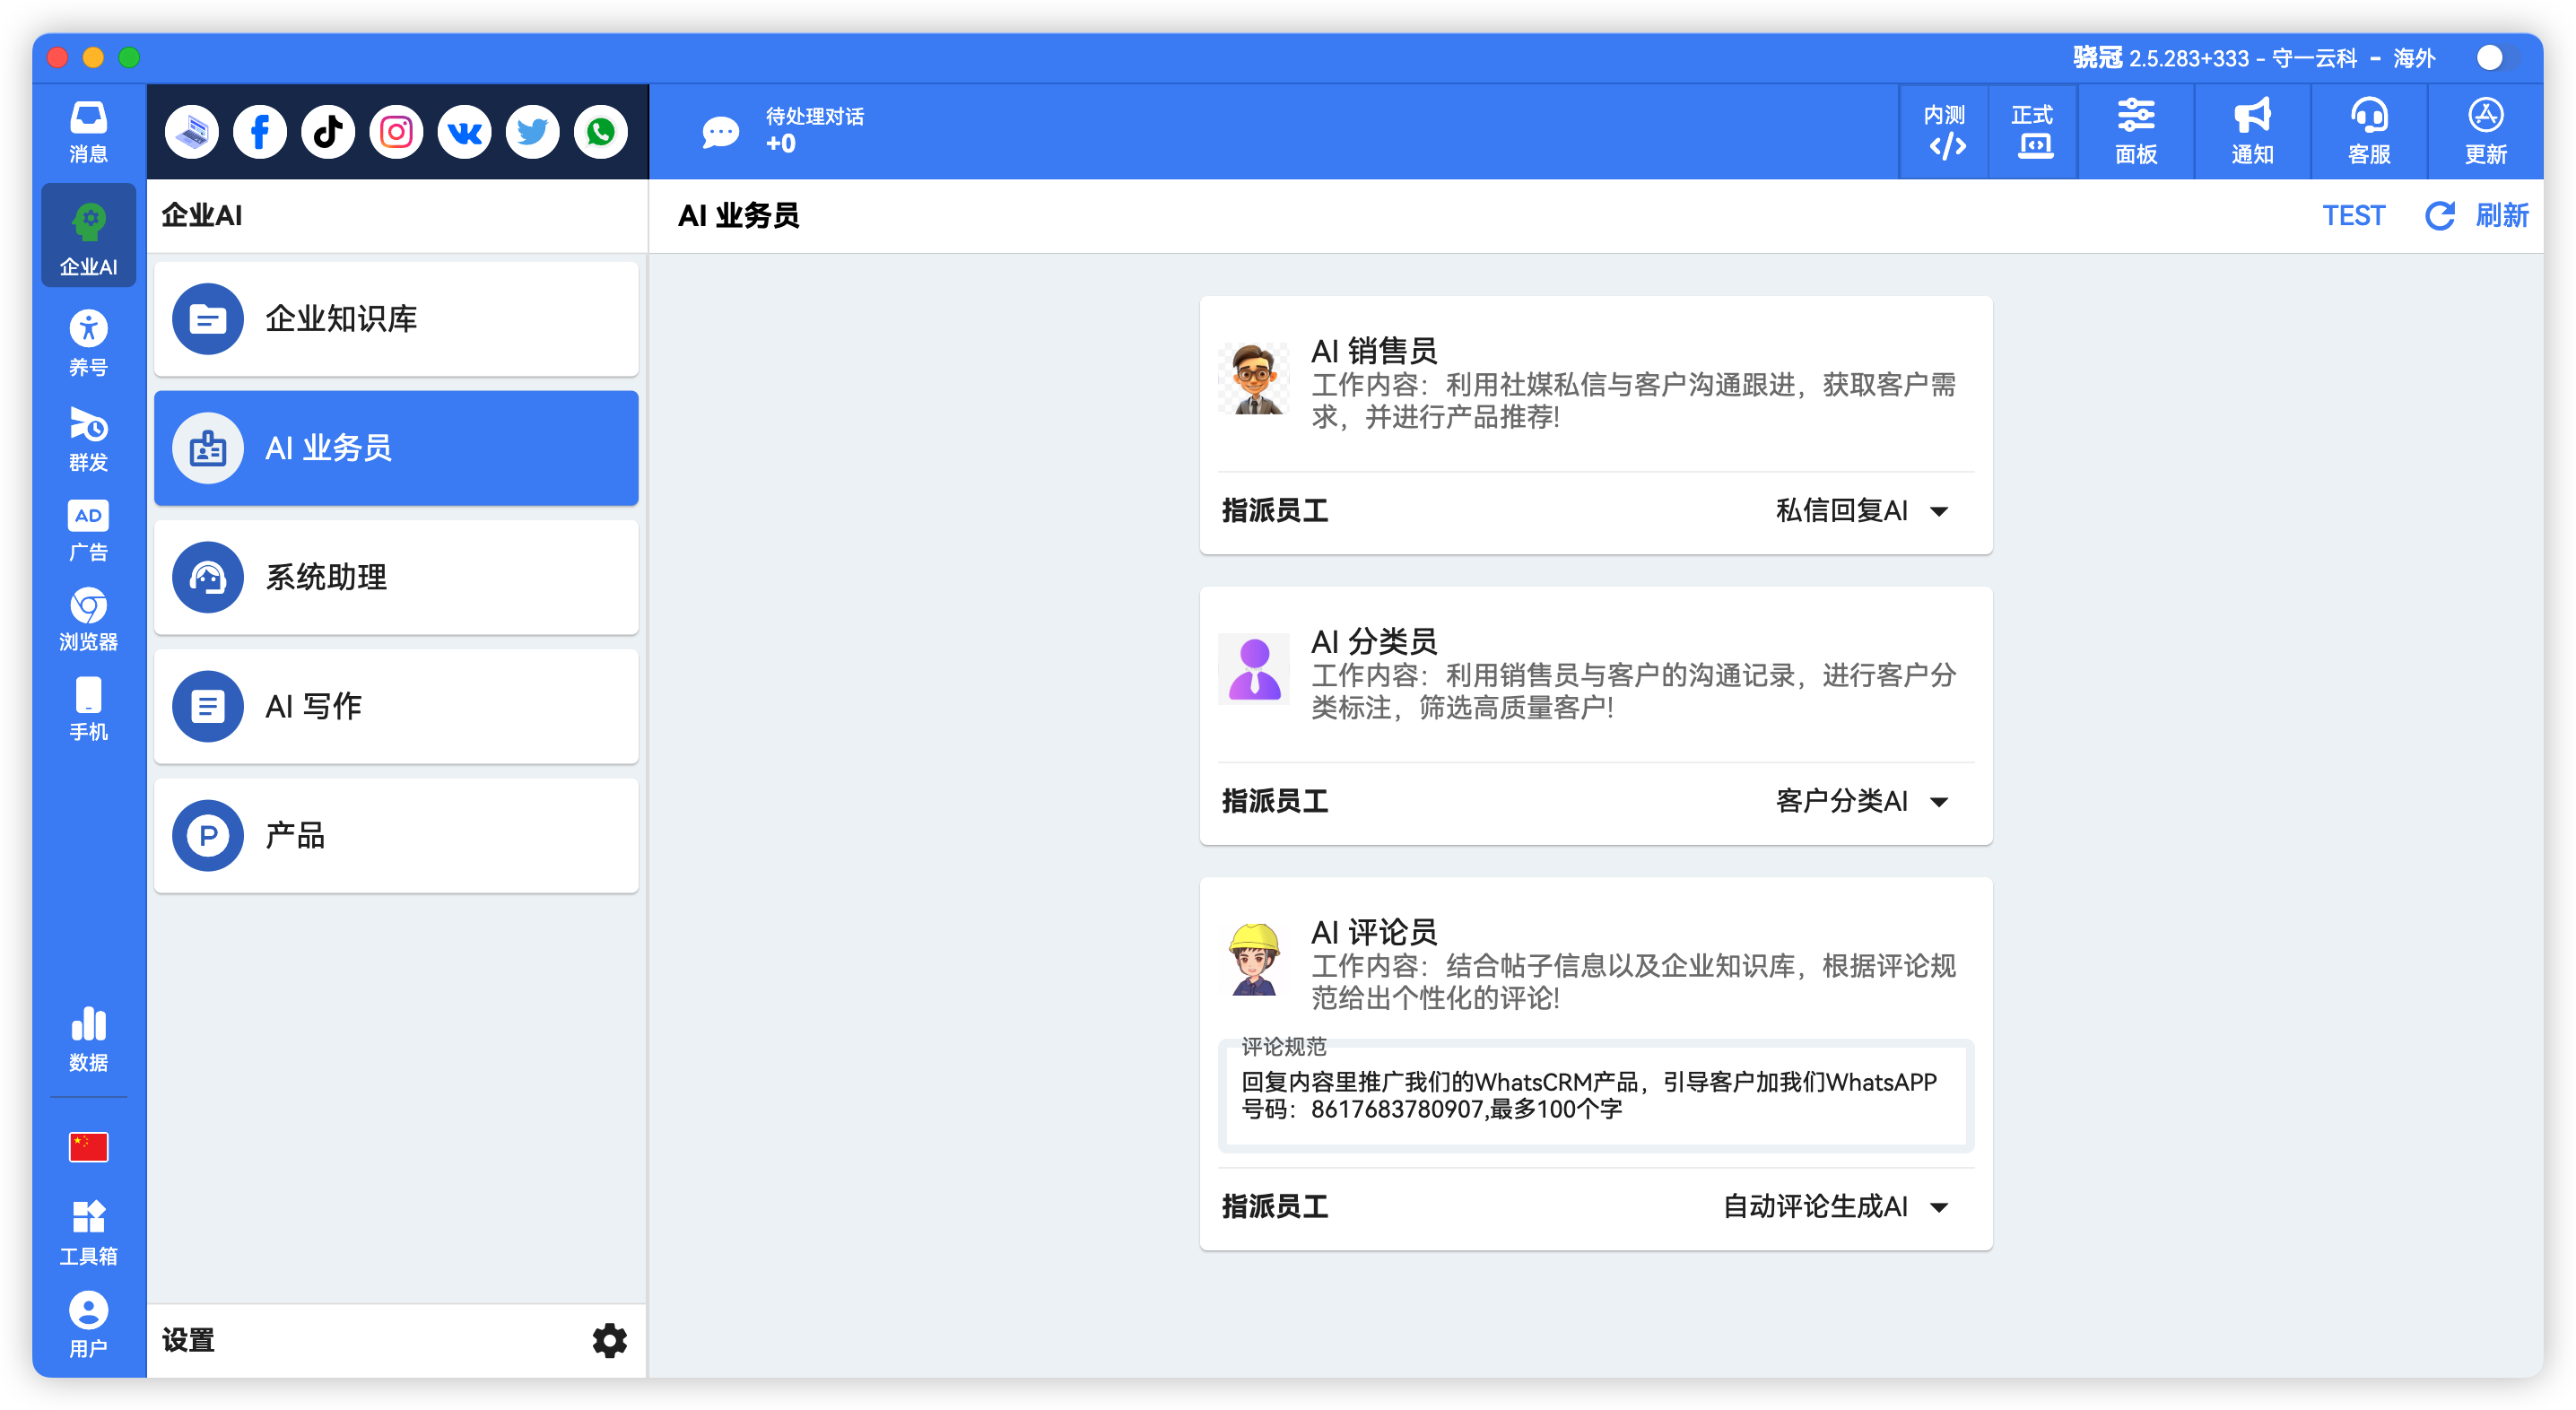Open the TikTok platform icon
2576x1410 pixels.
[328, 132]
